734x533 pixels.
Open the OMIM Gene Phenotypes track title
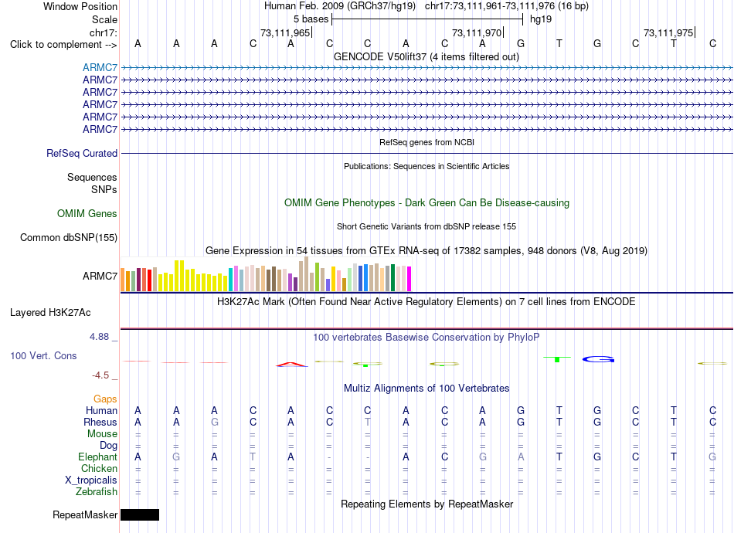pyautogui.click(x=426, y=202)
